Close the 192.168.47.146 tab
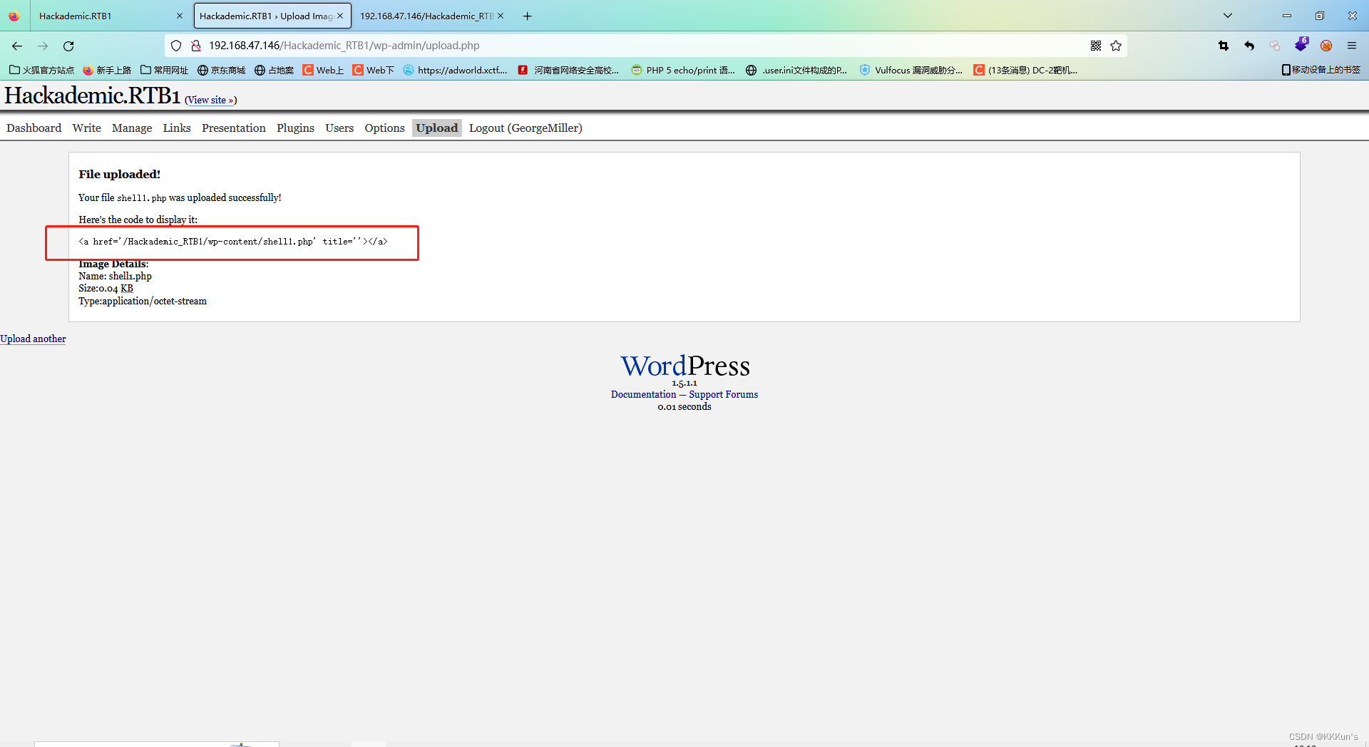This screenshot has height=747, width=1369. coord(501,16)
